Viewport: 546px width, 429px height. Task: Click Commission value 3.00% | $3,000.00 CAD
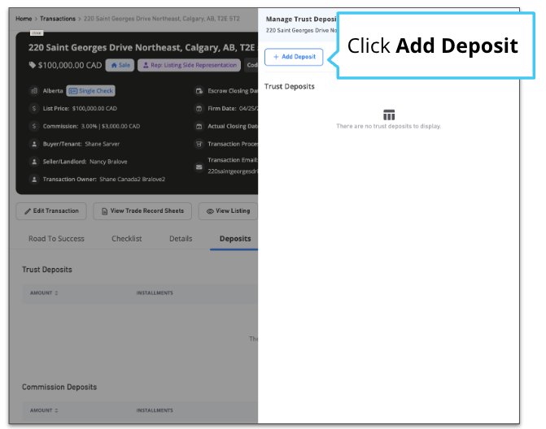click(111, 126)
